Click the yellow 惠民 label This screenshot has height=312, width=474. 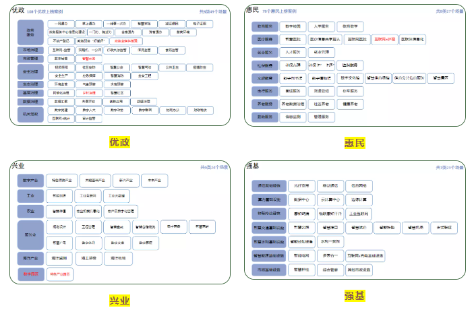354,142
